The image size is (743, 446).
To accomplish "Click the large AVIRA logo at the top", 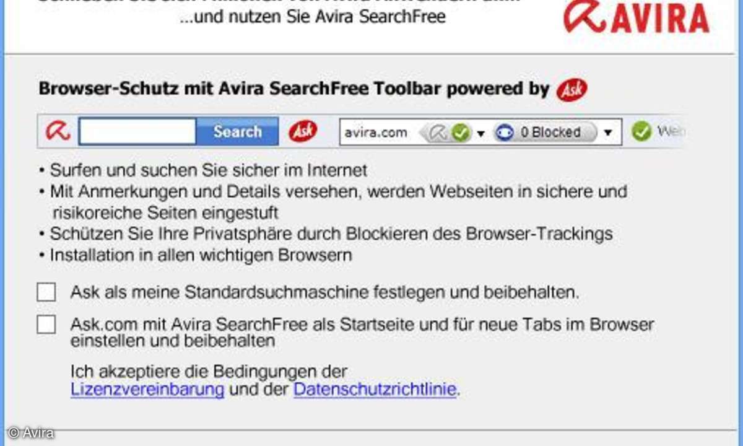I will pyautogui.click(x=636, y=16).
